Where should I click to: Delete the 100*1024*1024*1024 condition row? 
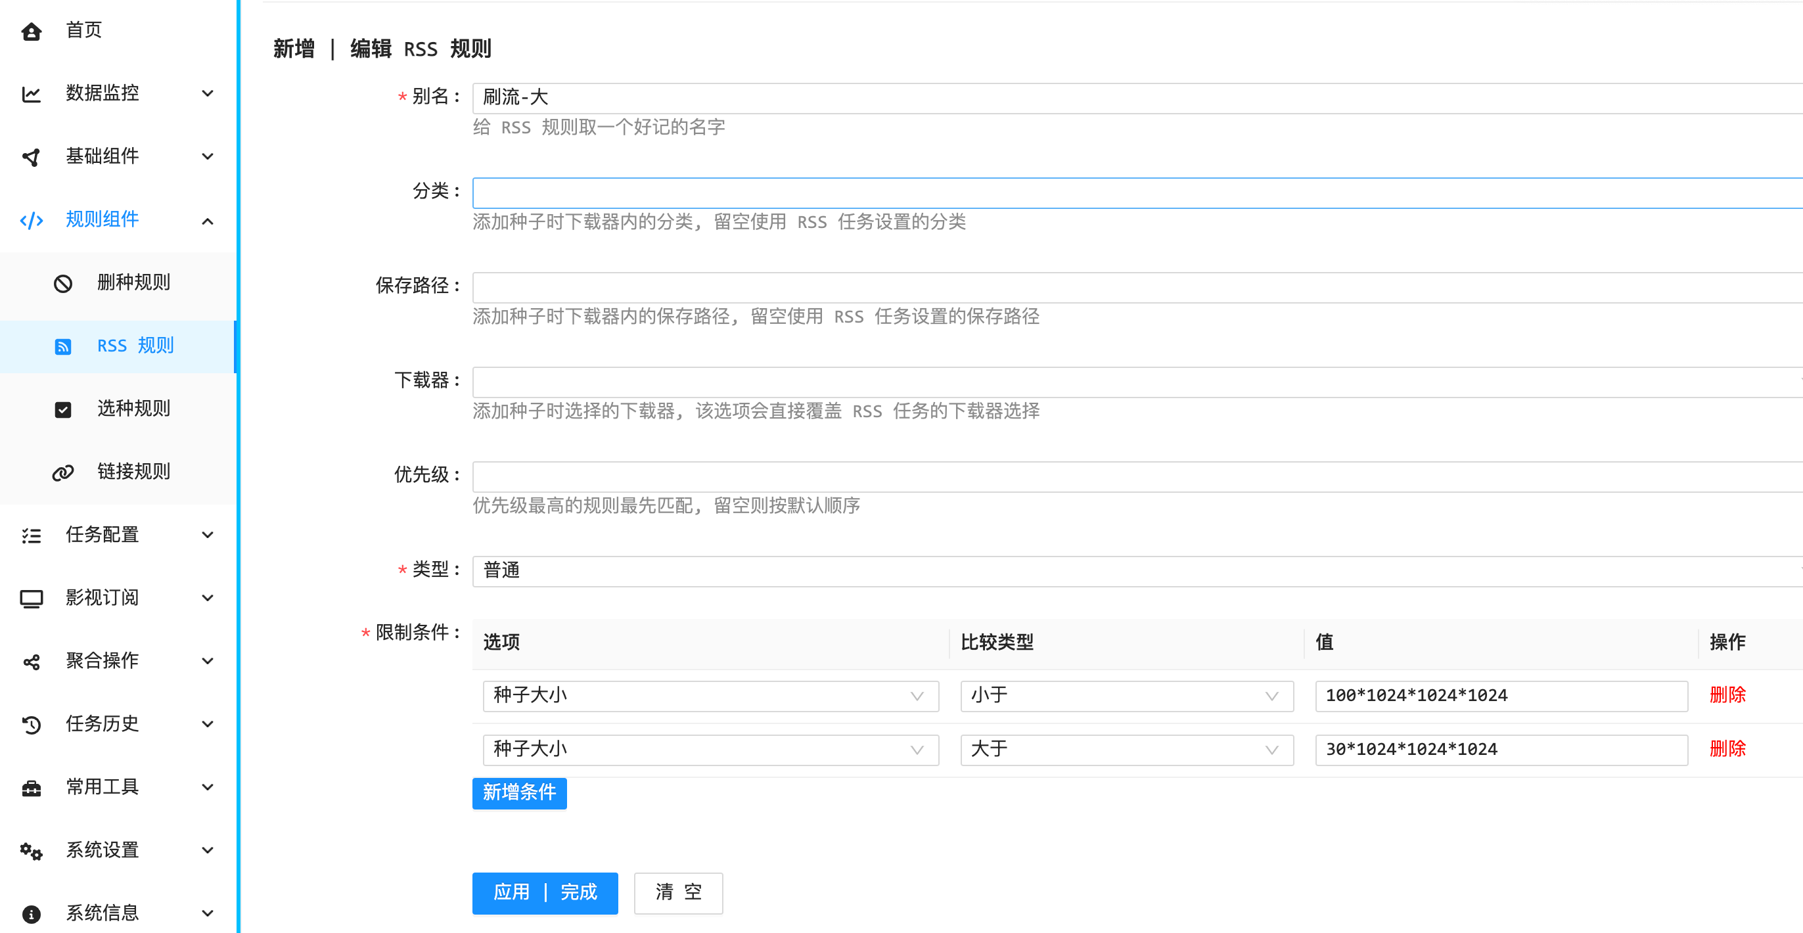click(1727, 695)
